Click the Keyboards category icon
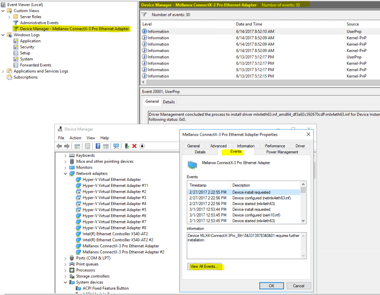The image size is (380, 295). pyautogui.click(x=72, y=155)
